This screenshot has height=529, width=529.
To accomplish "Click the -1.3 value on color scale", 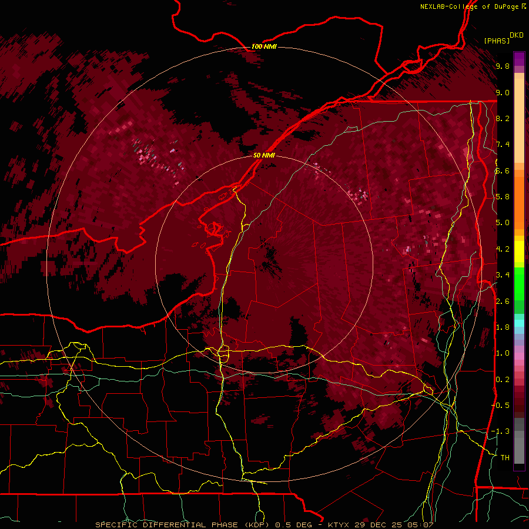I will click(501, 431).
